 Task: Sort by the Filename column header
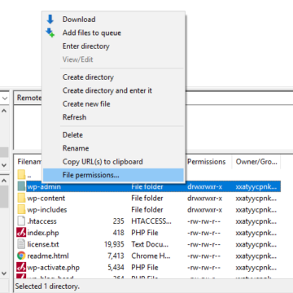click(29, 162)
